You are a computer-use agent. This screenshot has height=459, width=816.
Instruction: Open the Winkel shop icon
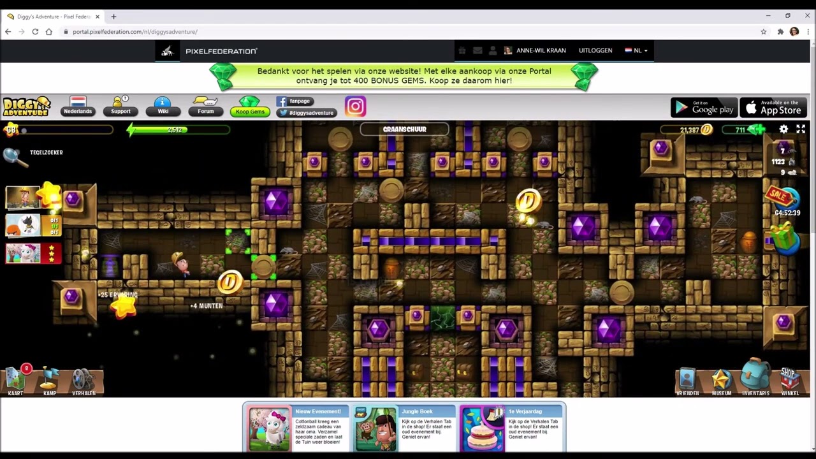(790, 381)
